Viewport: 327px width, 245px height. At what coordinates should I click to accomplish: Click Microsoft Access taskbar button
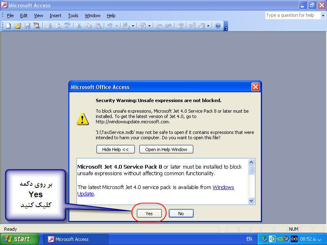click(x=76, y=239)
